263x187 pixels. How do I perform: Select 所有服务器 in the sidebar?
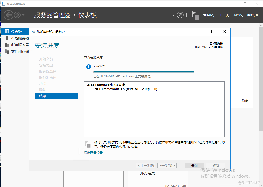[x=15, y=45]
